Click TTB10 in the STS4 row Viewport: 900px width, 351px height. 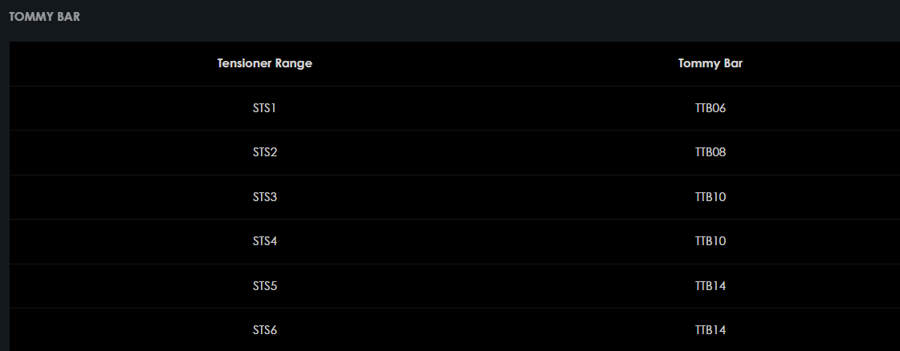coord(710,241)
